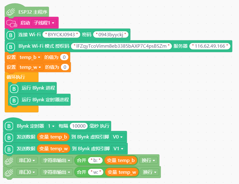Click Blynk icon on 运行 Blynk 定时器进程 block
This screenshot has width=239, height=184.
(14, 100)
